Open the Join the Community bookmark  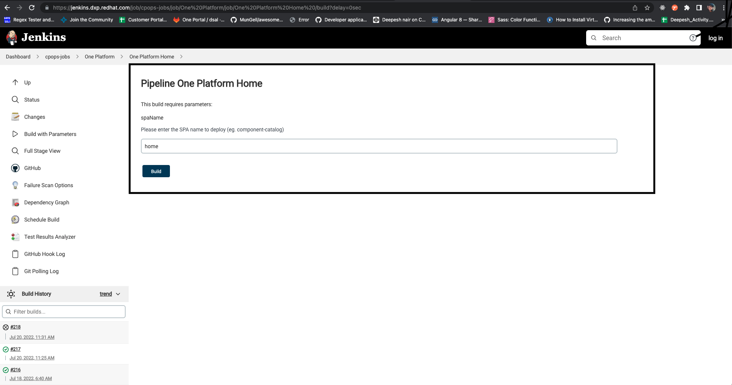coord(87,20)
